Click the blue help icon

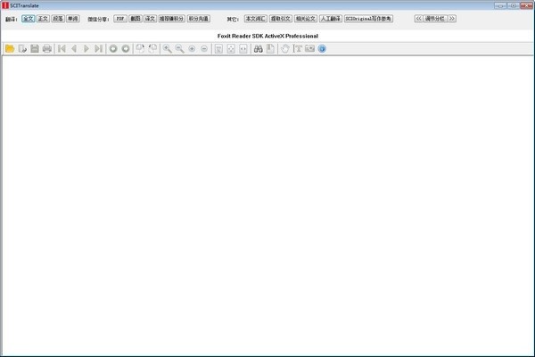tap(322, 48)
